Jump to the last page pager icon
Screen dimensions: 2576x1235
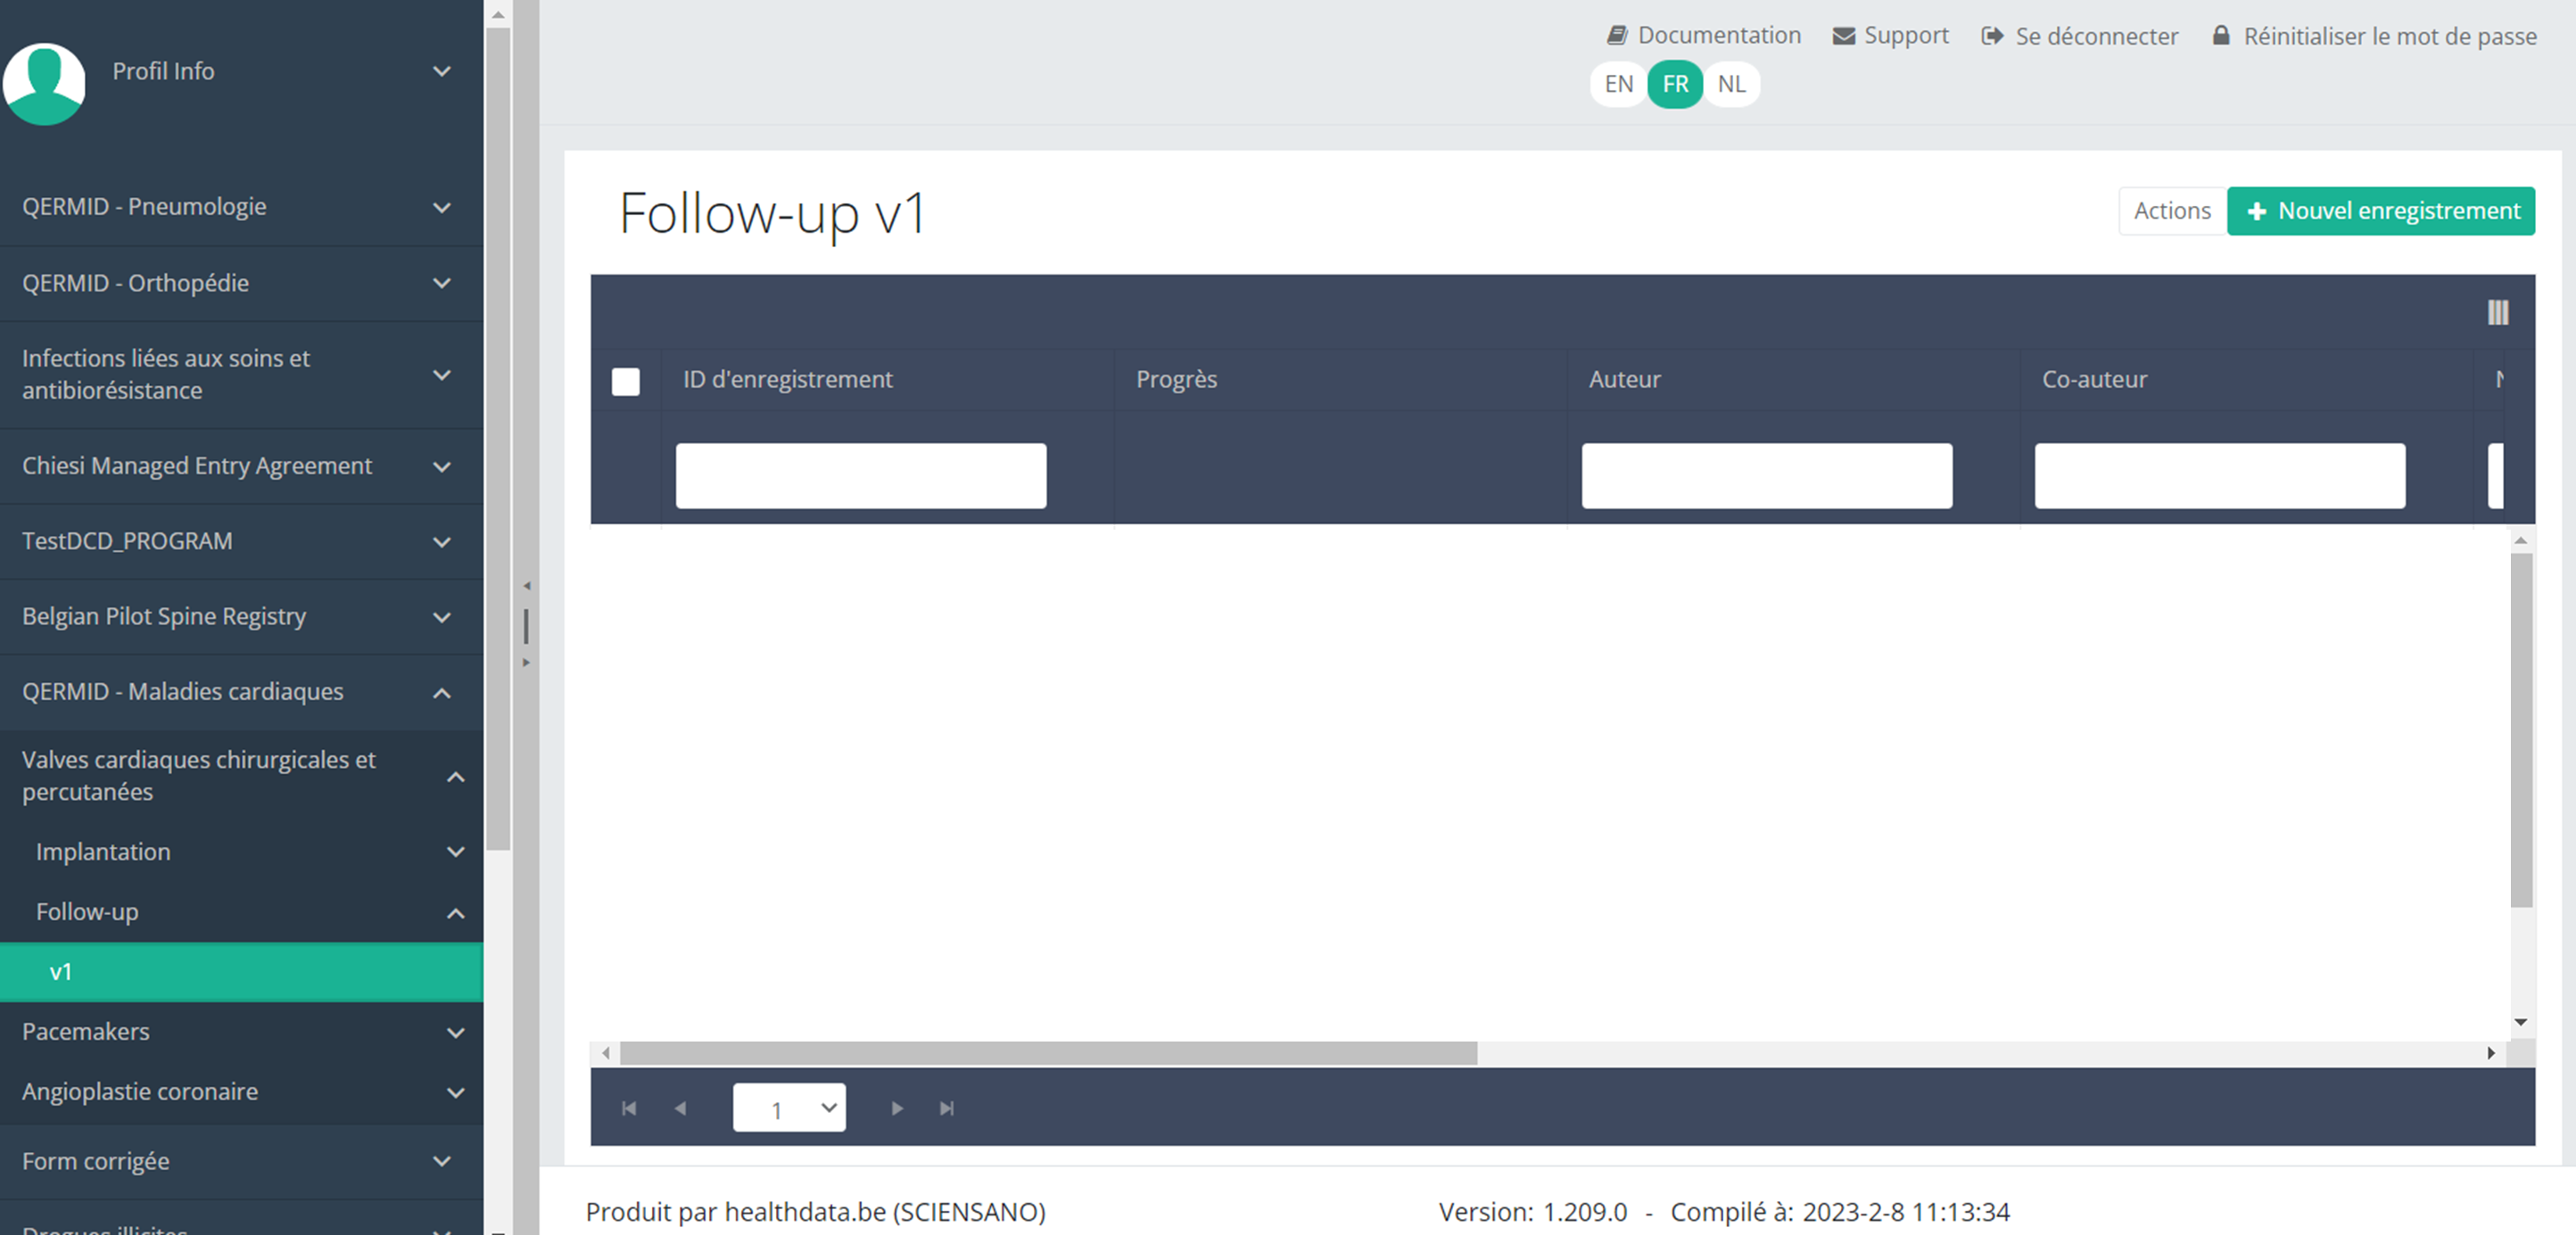coord(946,1108)
